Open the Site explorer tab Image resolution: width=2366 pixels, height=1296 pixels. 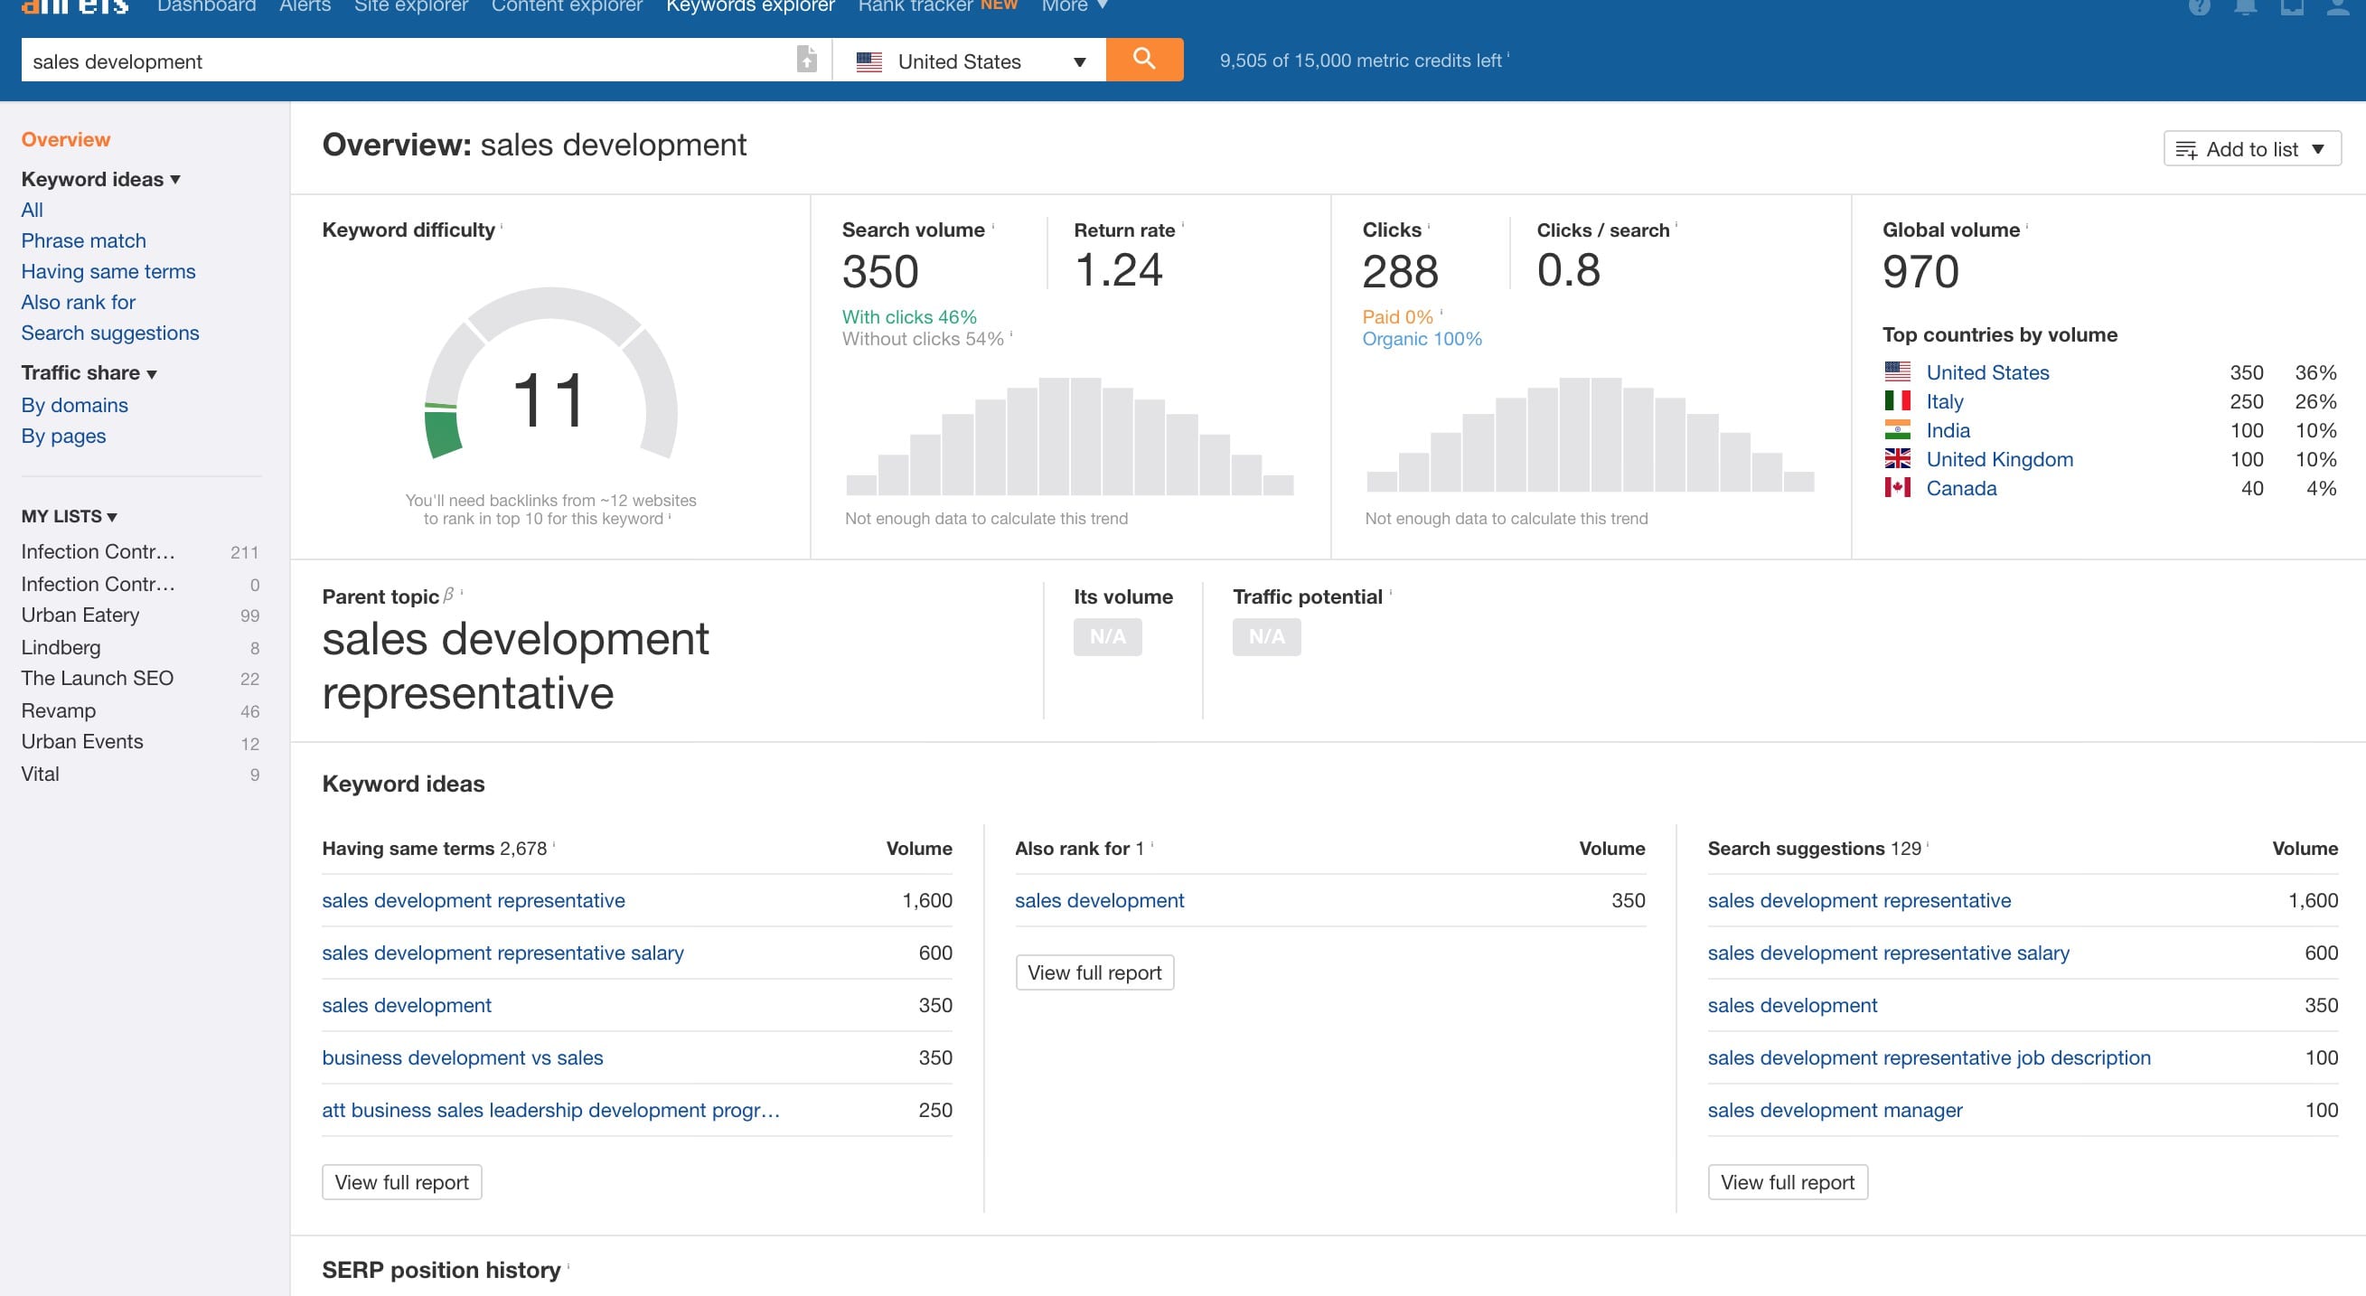(410, 7)
